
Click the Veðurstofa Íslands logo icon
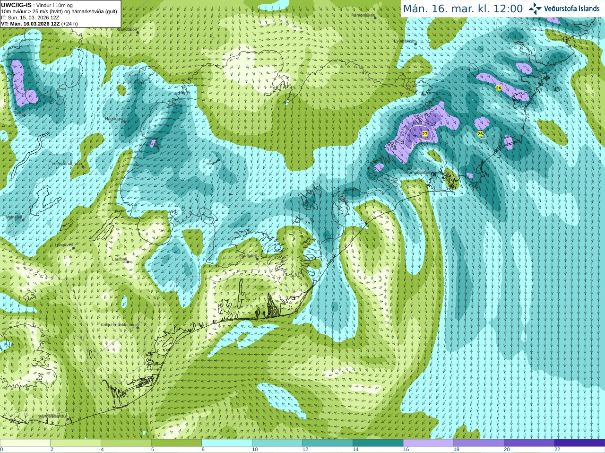pyautogui.click(x=535, y=9)
